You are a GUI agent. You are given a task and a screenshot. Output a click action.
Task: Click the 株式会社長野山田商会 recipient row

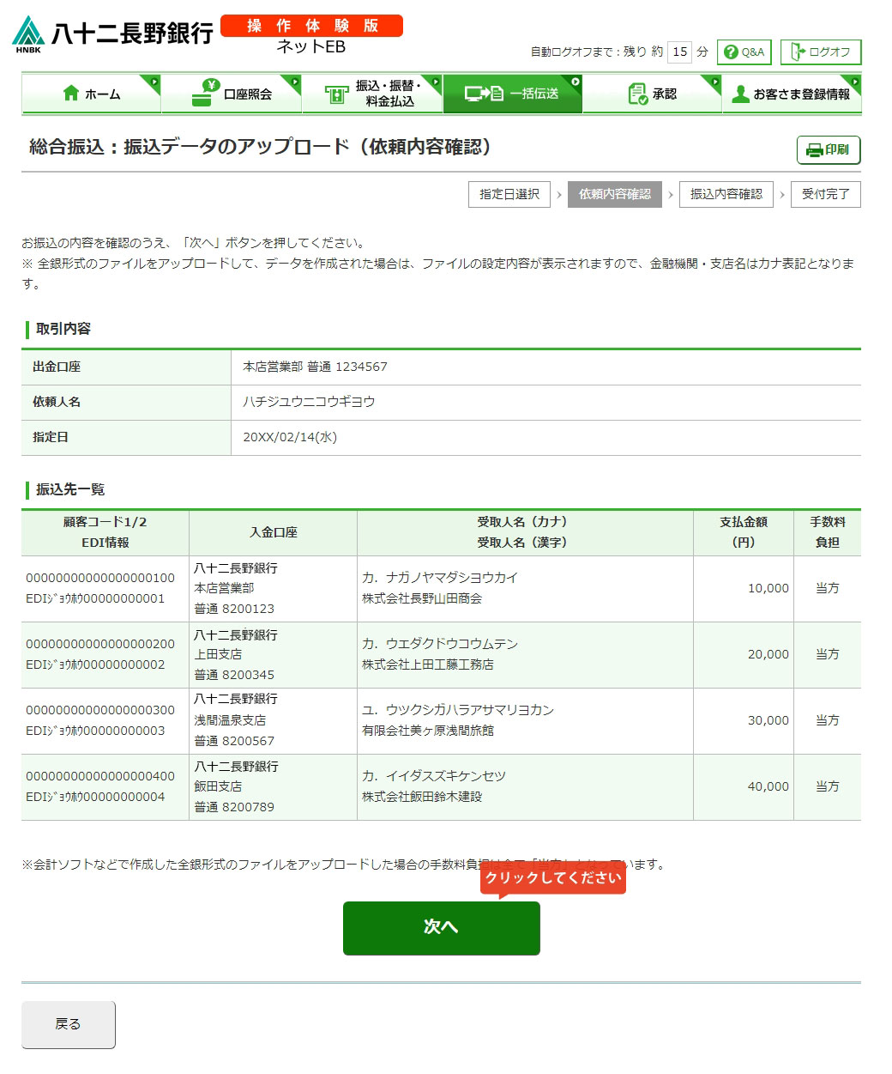click(x=422, y=598)
